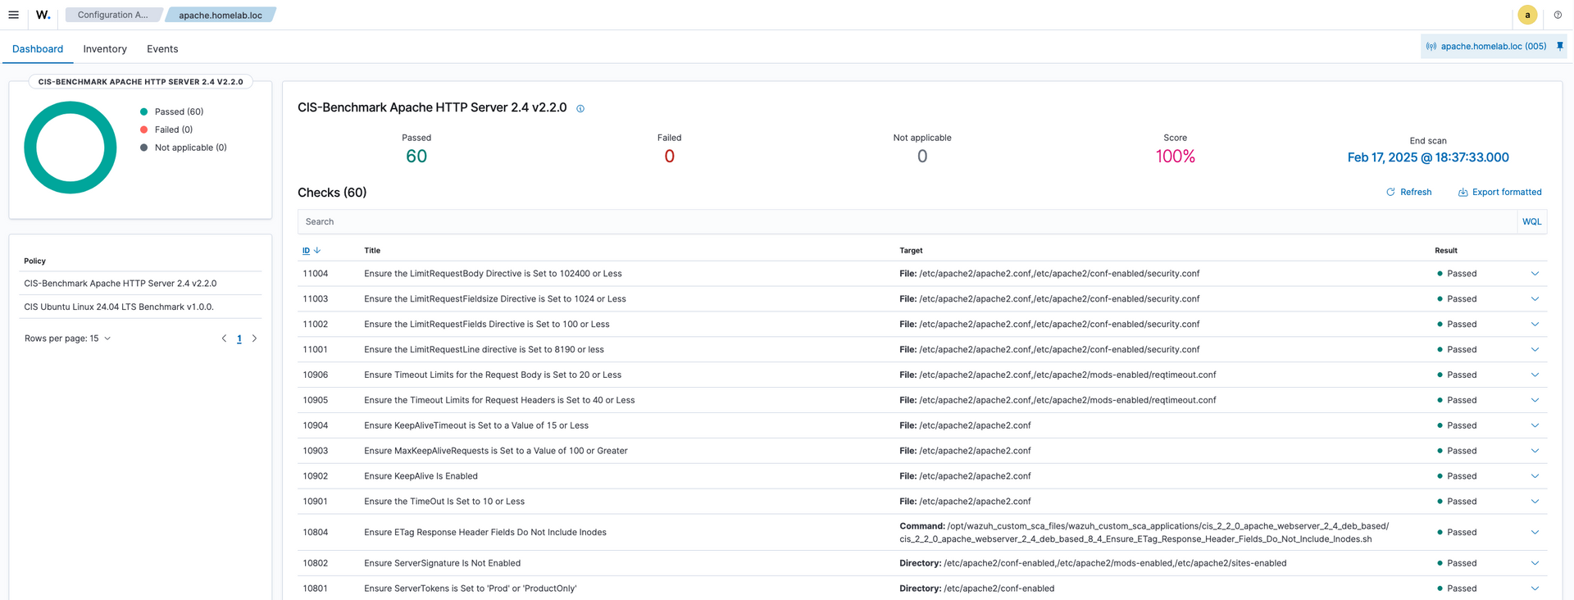Expand check 10801 ServerTokens row
This screenshot has width=1574, height=600.
(1535, 589)
